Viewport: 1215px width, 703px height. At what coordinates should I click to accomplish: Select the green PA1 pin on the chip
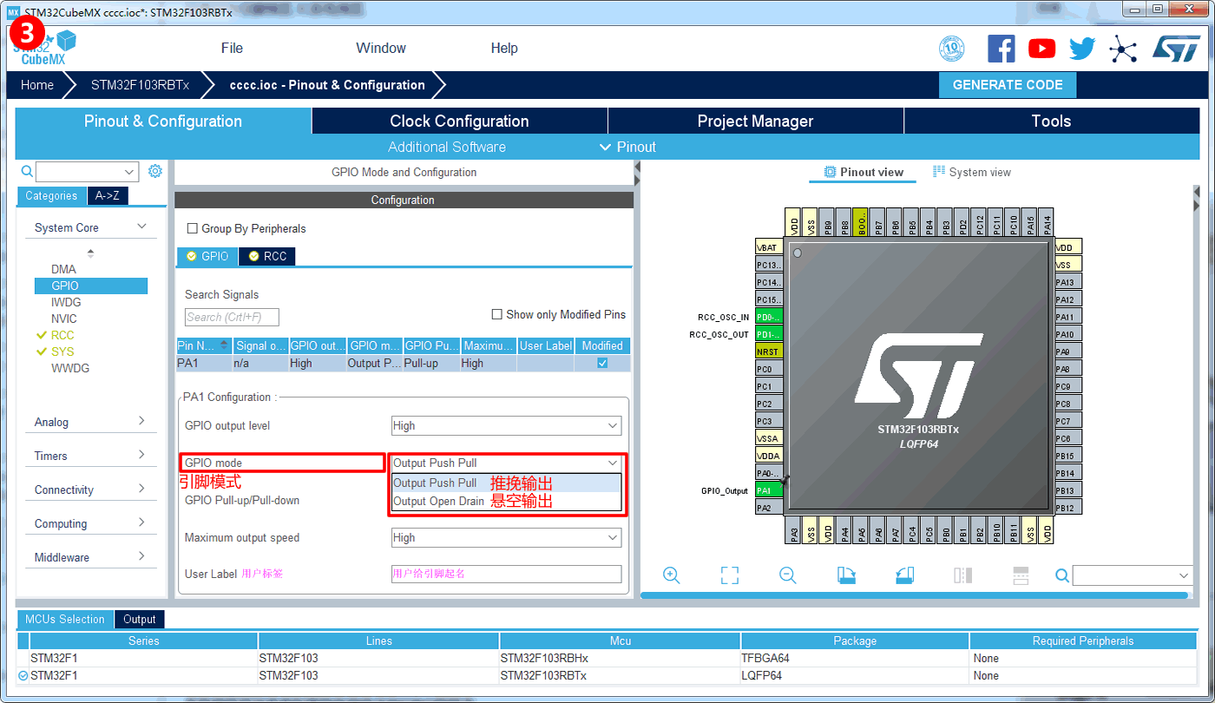coord(769,490)
